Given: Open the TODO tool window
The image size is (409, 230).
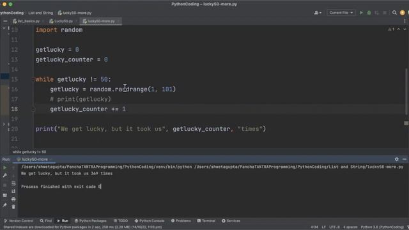Looking at the screenshot, I should coord(121,221).
